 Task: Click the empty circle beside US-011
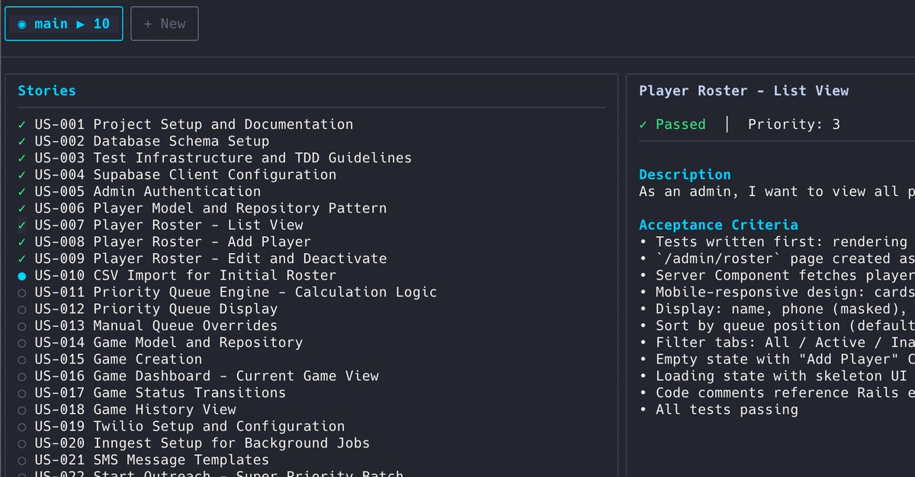click(22, 293)
